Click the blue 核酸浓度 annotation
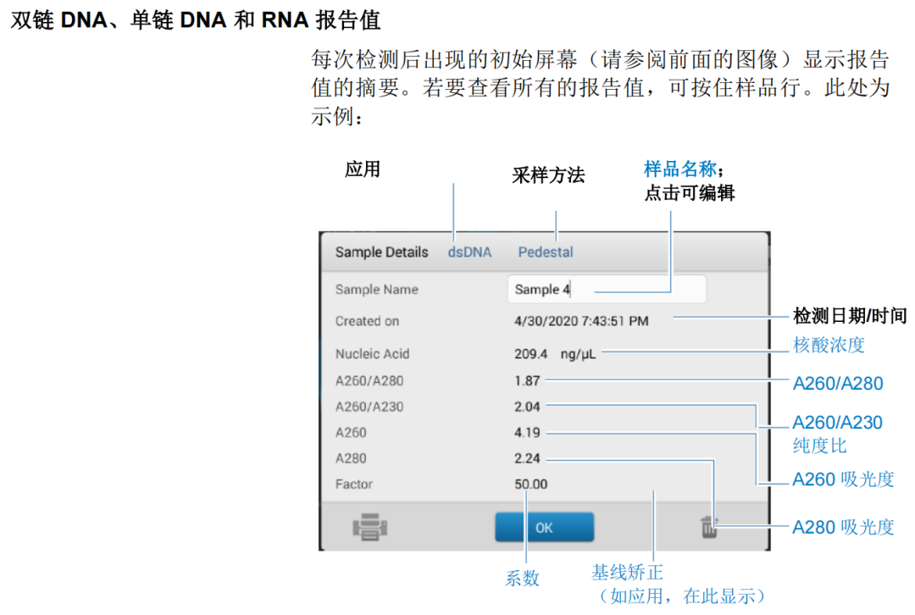This screenshot has width=915, height=615. 829,346
